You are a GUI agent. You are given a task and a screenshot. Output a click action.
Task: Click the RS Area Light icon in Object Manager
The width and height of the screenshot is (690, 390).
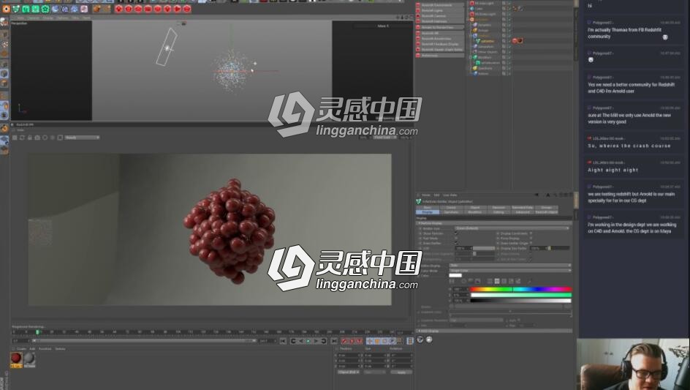(x=472, y=4)
